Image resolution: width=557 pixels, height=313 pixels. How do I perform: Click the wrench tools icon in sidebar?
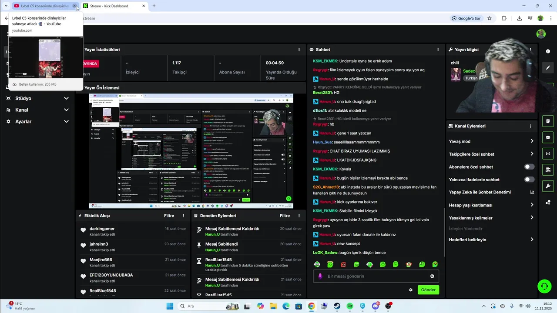548,186
